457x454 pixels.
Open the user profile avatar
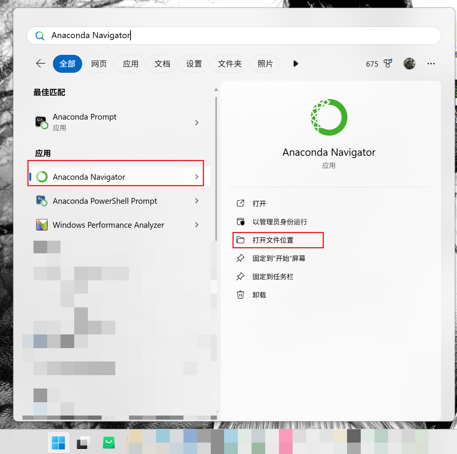pos(409,64)
